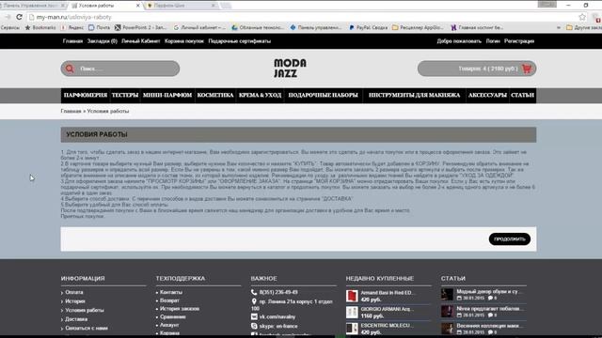Open the Реселлер AppGlo folder bookmark
This screenshot has width=602, height=338.
pos(418,27)
